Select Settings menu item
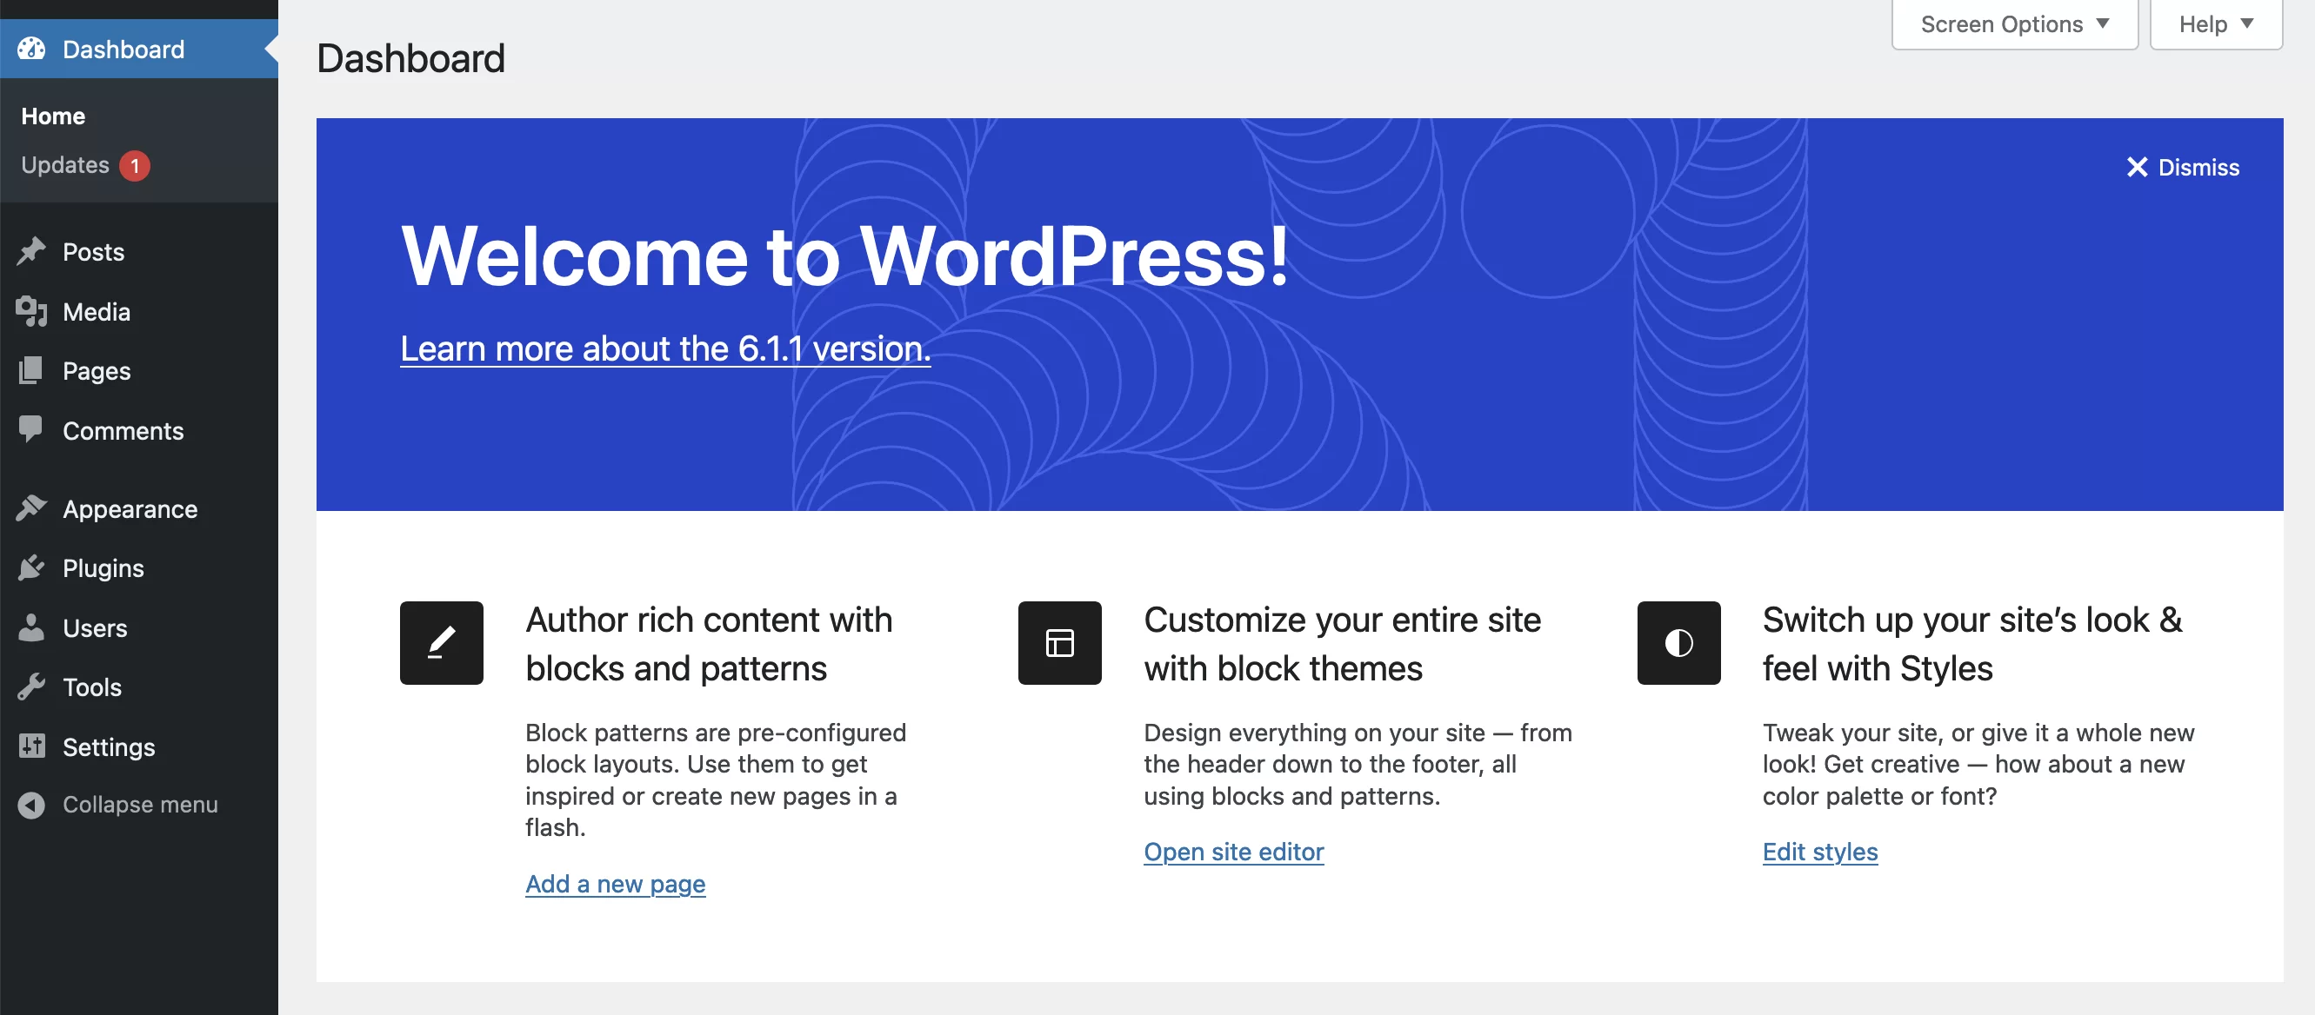2315x1015 pixels. (x=108, y=744)
